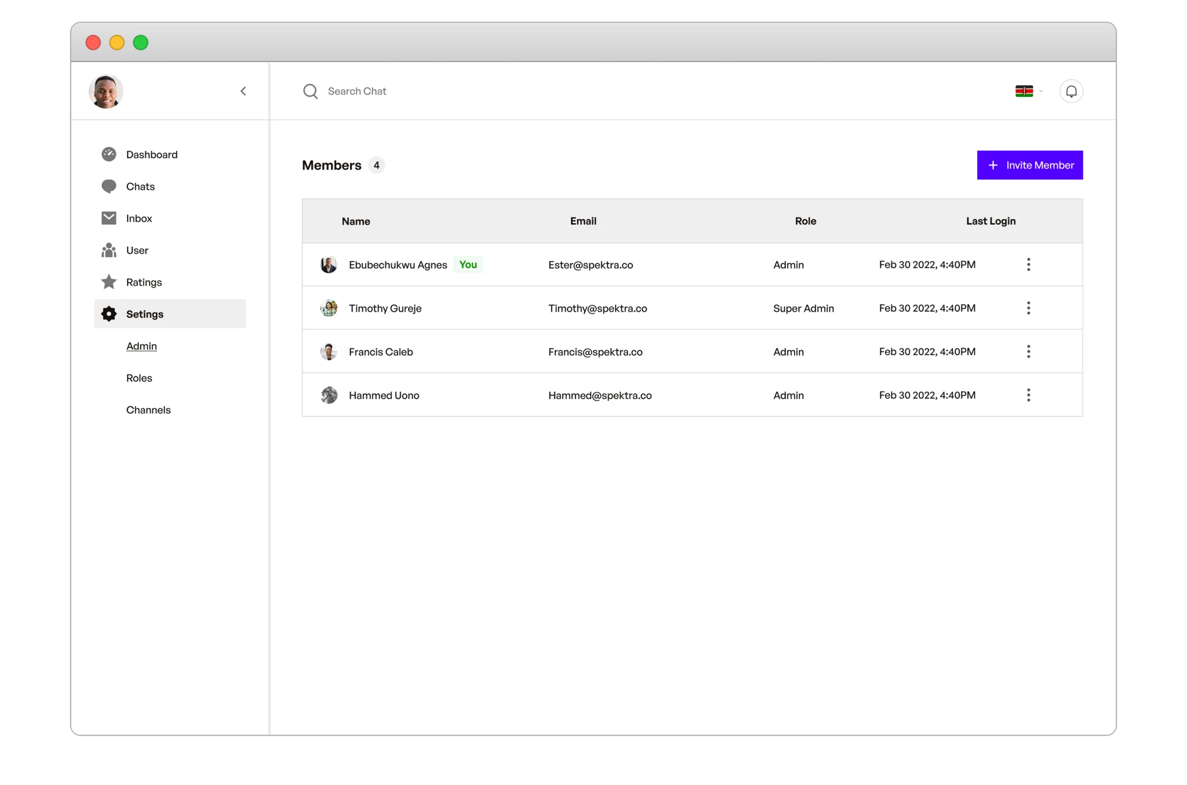Open notifications bell icon
The height and width of the screenshot is (785, 1187).
[x=1071, y=92]
